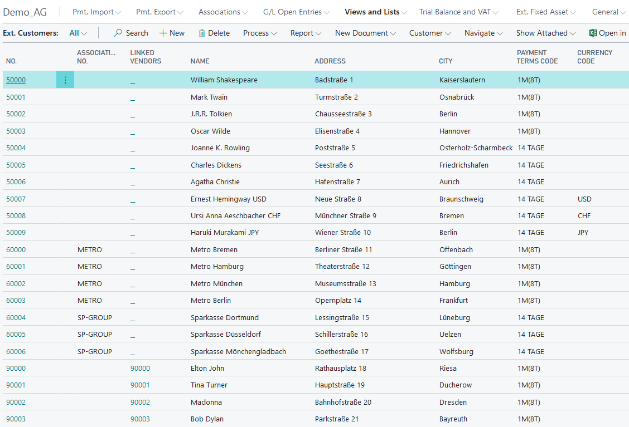Click the Excel icon for Open in
Image resolution: width=629 pixels, height=427 pixels.
pos(593,33)
